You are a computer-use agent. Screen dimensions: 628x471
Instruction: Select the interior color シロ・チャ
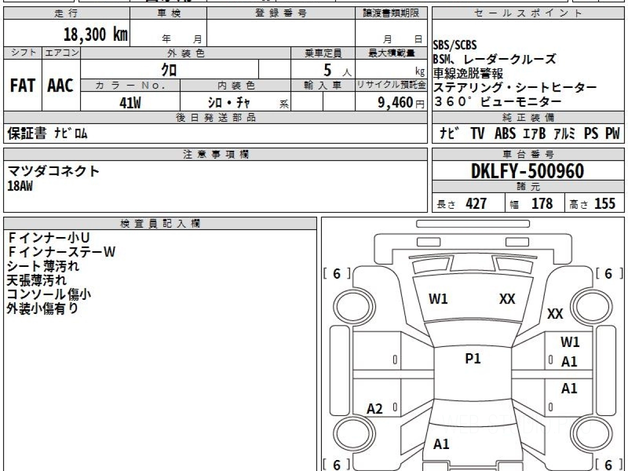[229, 103]
